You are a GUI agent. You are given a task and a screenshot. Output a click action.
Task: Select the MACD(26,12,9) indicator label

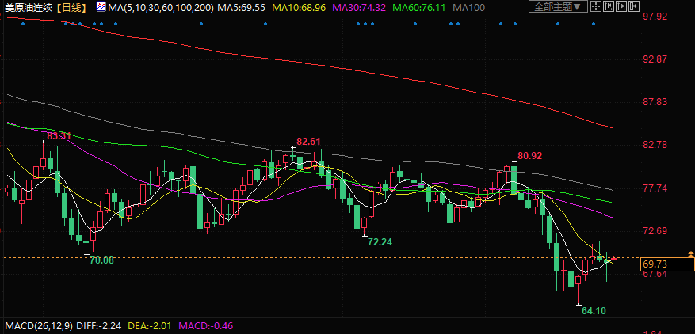(x=40, y=326)
